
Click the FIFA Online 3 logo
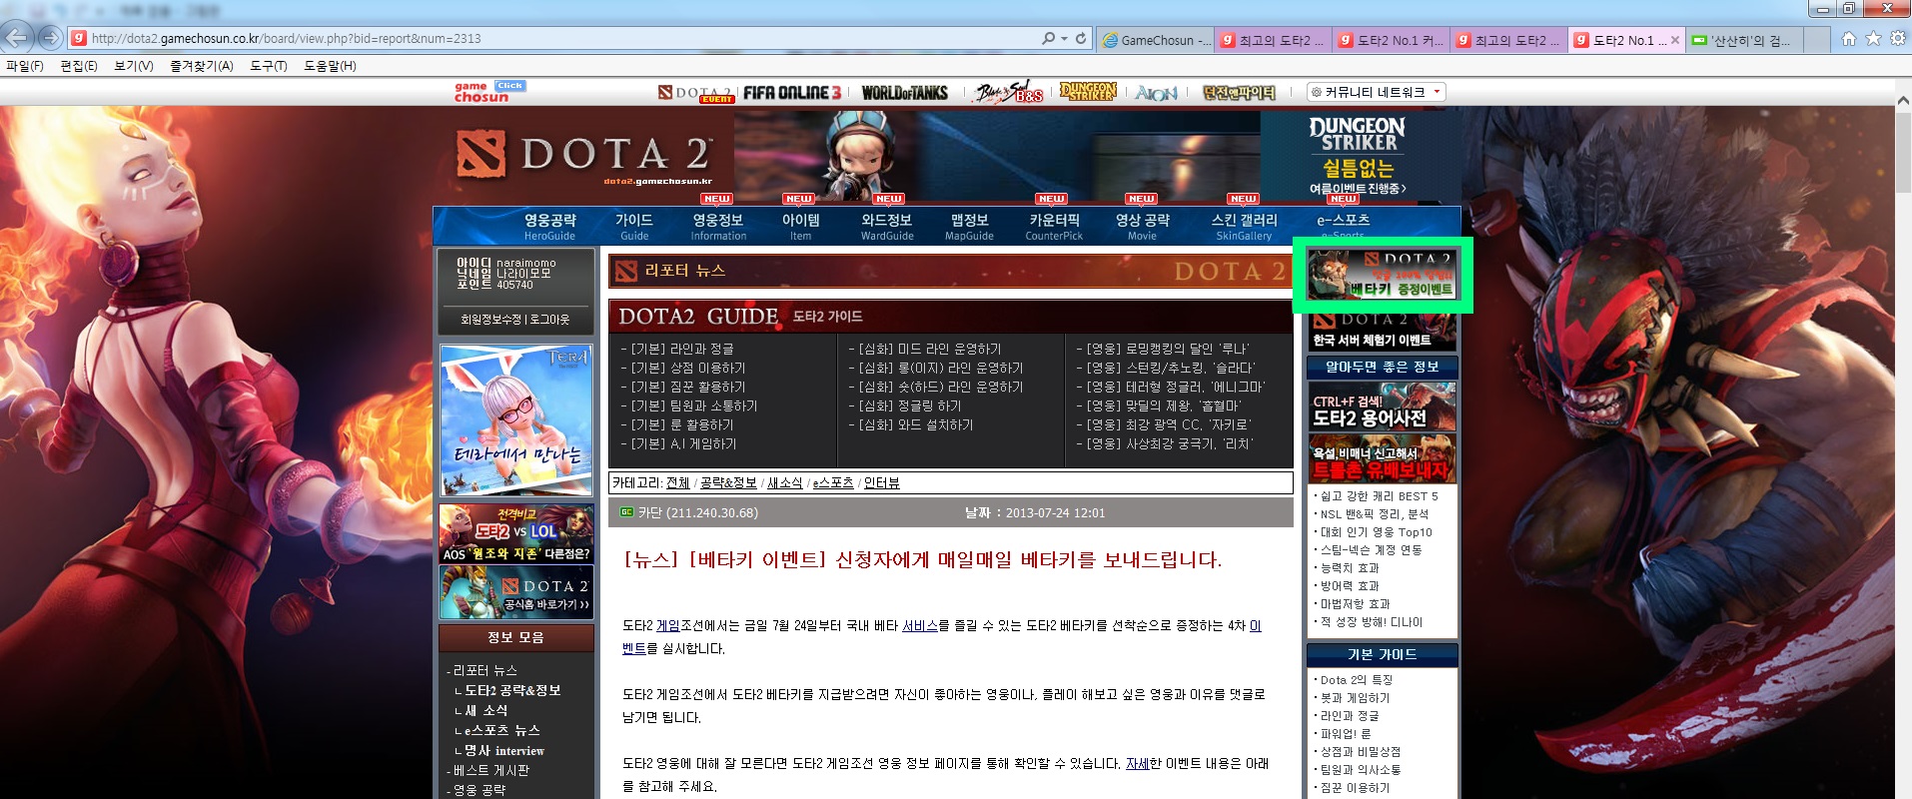792,93
